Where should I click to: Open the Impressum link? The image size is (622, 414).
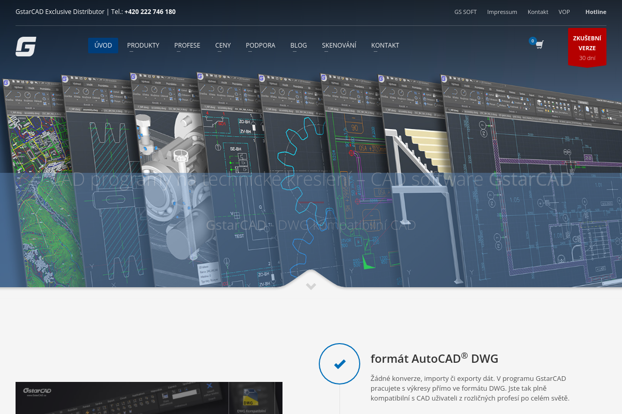point(502,12)
